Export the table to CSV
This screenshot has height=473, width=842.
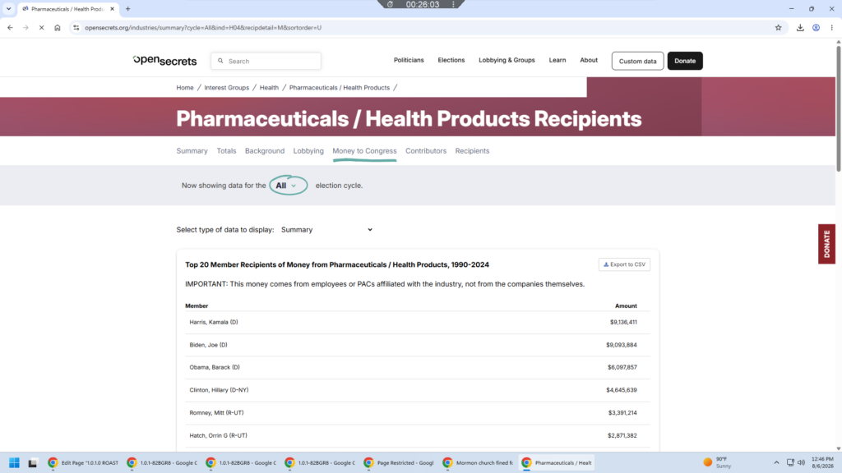624,264
